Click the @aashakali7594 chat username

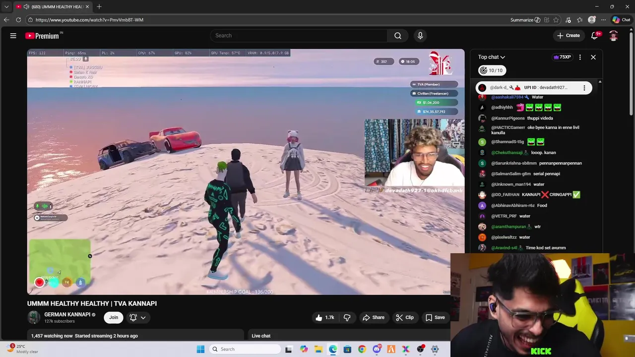tap(507, 97)
